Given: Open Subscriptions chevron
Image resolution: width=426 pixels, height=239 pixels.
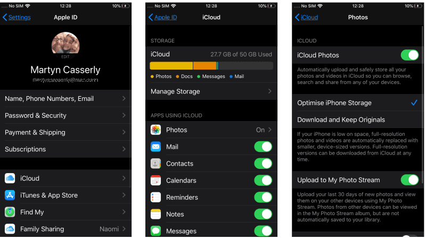Looking at the screenshot, I should click(x=124, y=149).
